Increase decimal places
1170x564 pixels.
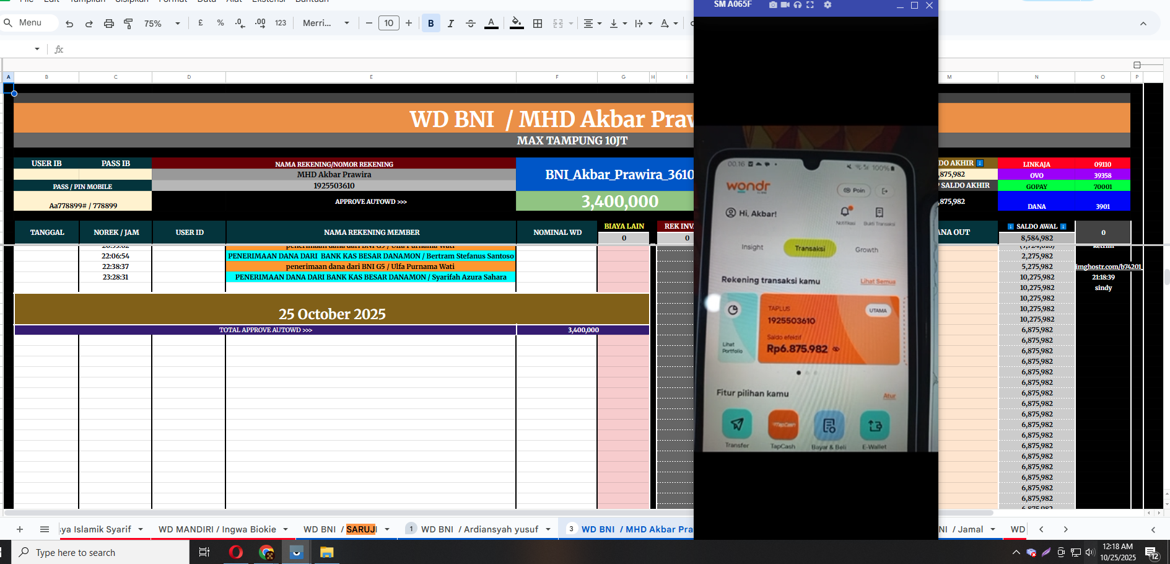(260, 23)
